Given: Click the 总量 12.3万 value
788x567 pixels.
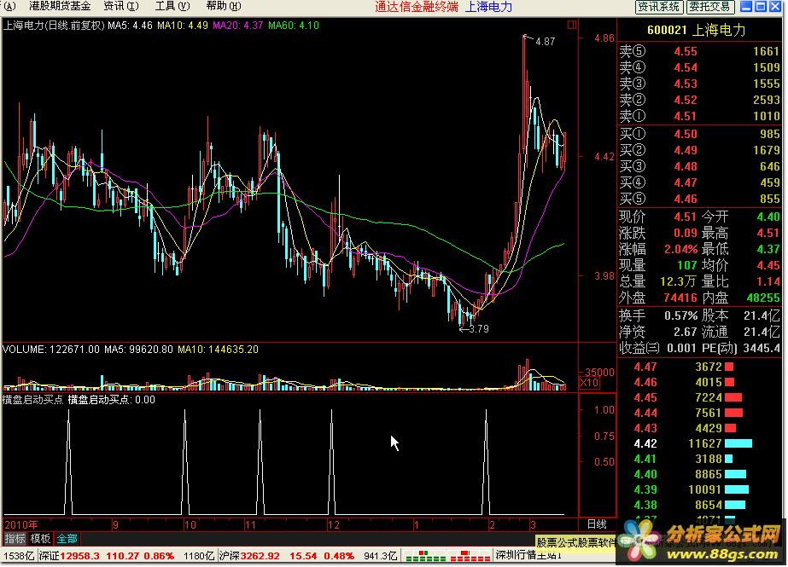Looking at the screenshot, I should pyautogui.click(x=678, y=281).
